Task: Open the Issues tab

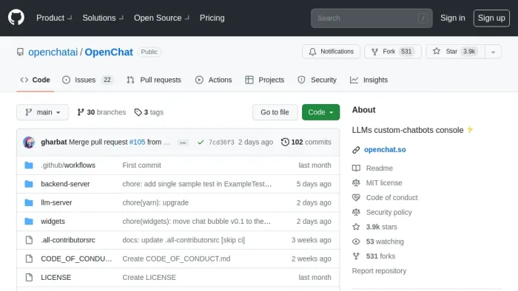Action: [x=88, y=80]
